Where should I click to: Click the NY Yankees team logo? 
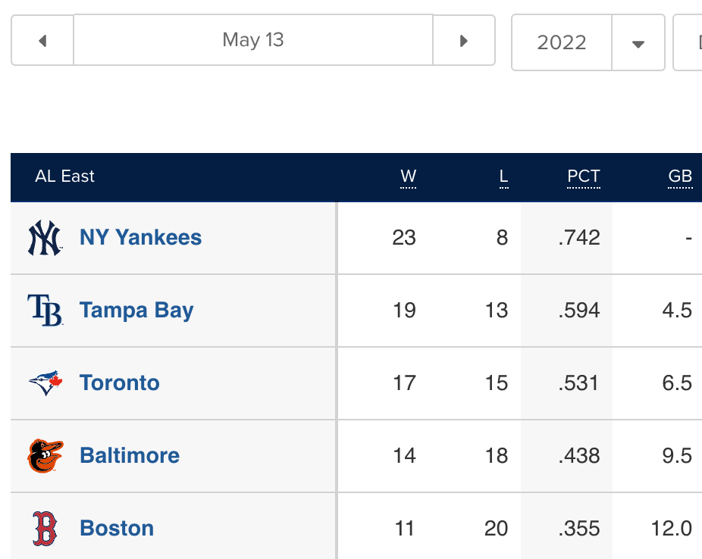point(45,238)
